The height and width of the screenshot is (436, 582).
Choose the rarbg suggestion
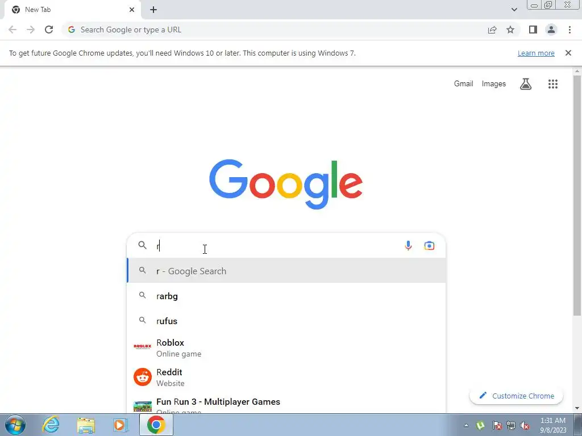pos(286,295)
